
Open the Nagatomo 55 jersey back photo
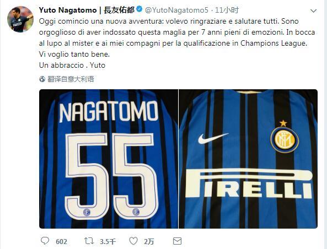pos(109,159)
